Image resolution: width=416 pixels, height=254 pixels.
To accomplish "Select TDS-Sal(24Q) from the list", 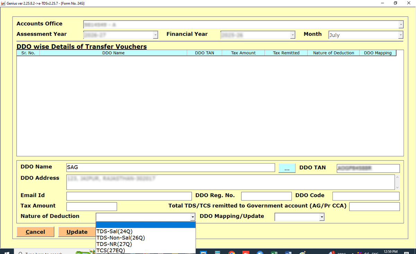I will click(114, 231).
